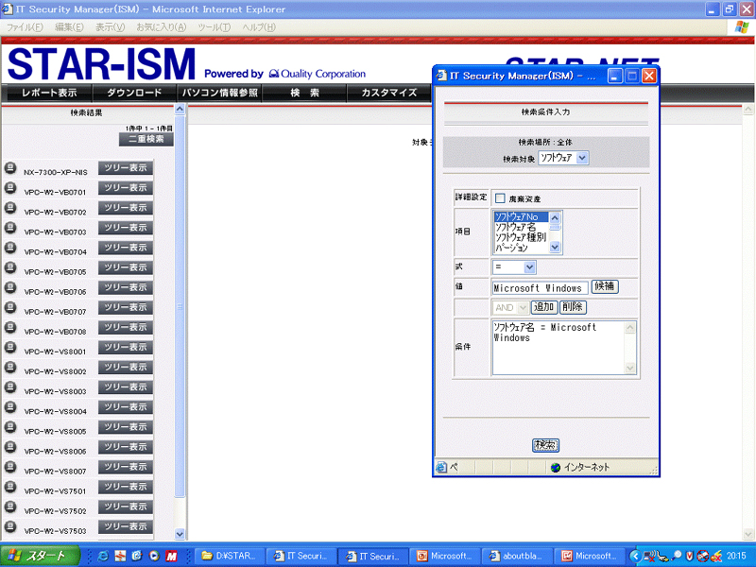Open the 検索 navigation tab in STAR-ISM
This screenshot has width=756, height=567.
tap(304, 93)
